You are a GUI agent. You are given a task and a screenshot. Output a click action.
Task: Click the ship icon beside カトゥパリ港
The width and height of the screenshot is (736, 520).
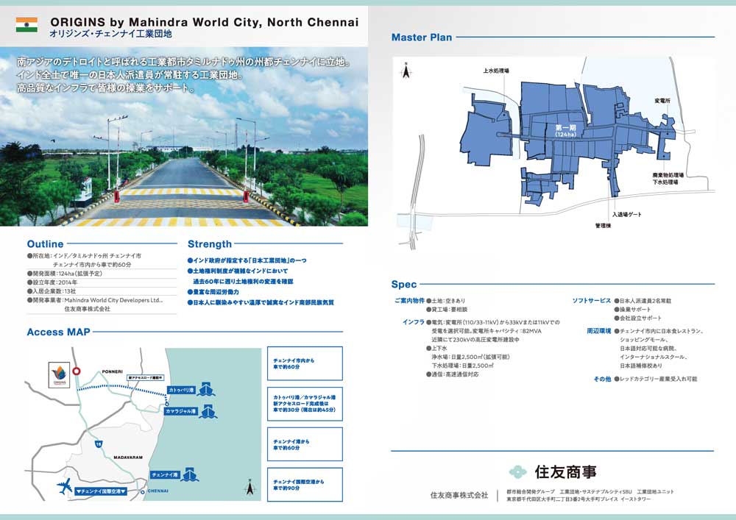click(x=205, y=389)
